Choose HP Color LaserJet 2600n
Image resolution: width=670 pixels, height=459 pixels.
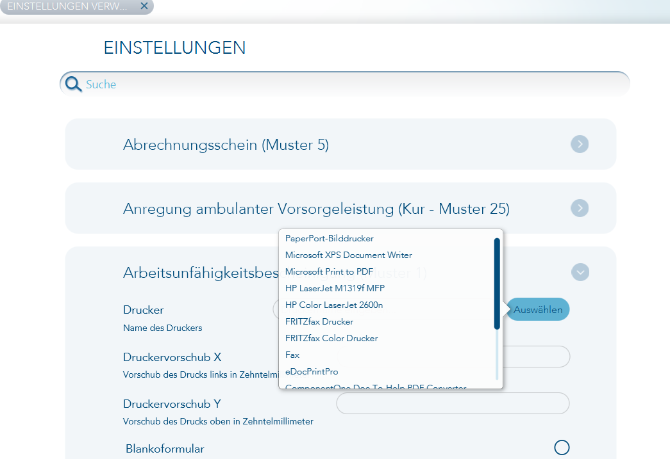(x=334, y=305)
